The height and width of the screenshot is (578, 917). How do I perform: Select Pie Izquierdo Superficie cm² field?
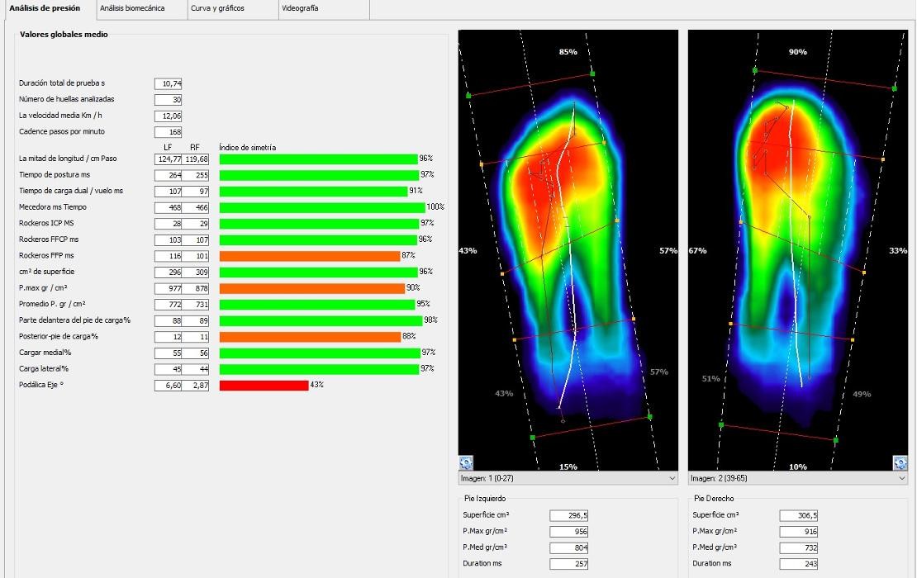point(569,515)
